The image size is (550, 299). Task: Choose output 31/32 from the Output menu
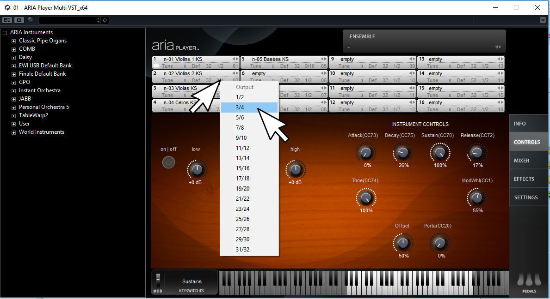coord(249,249)
